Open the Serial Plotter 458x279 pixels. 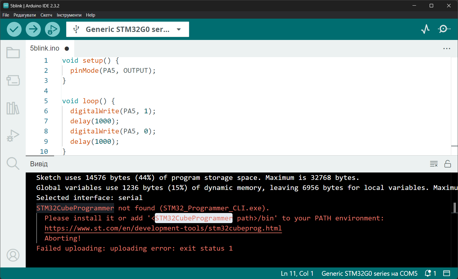pyautogui.click(x=425, y=29)
